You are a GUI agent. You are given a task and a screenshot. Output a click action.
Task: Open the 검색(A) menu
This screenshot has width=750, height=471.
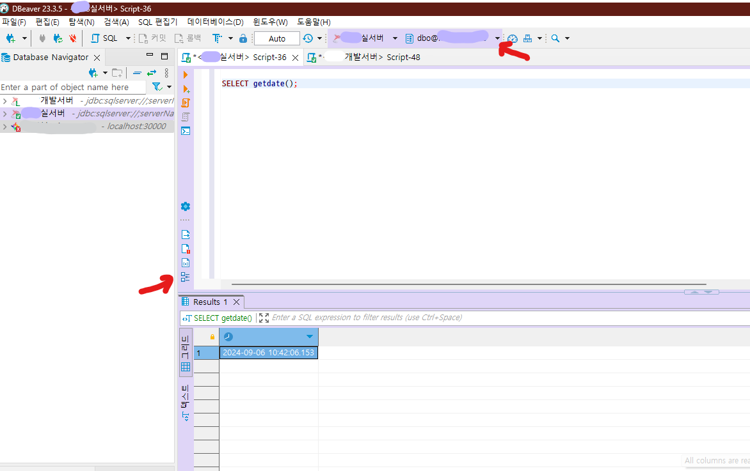(x=116, y=22)
